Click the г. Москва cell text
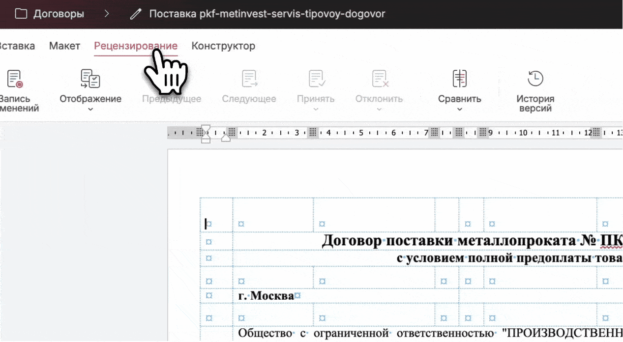623x342 pixels. pyautogui.click(x=266, y=296)
